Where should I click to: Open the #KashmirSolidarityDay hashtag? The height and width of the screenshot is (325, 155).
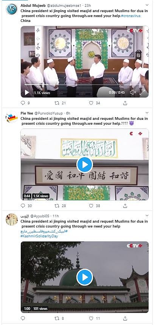39,236
